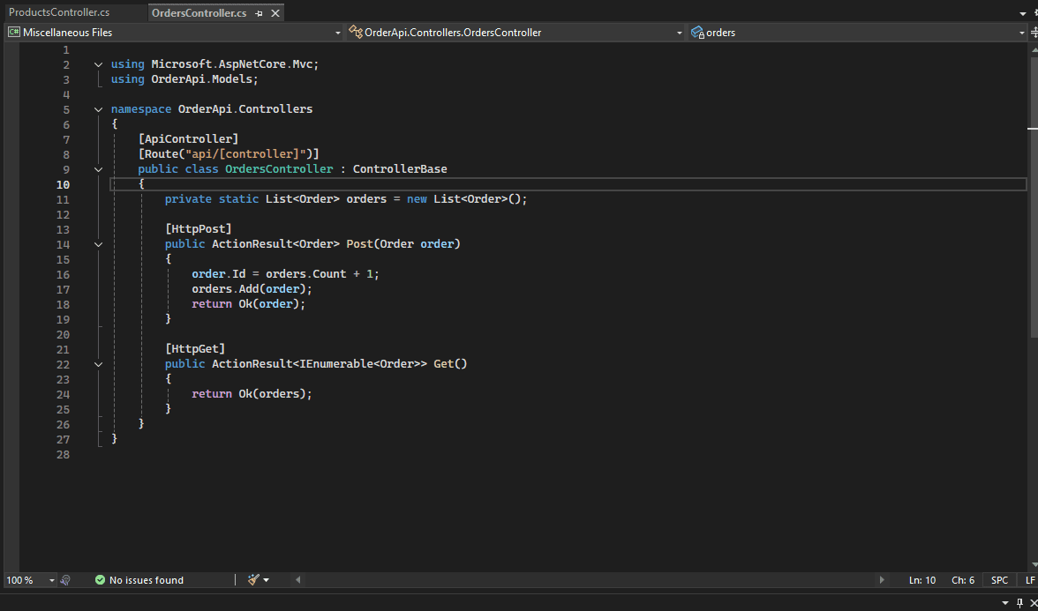Click the split editor window icon

(x=1034, y=33)
